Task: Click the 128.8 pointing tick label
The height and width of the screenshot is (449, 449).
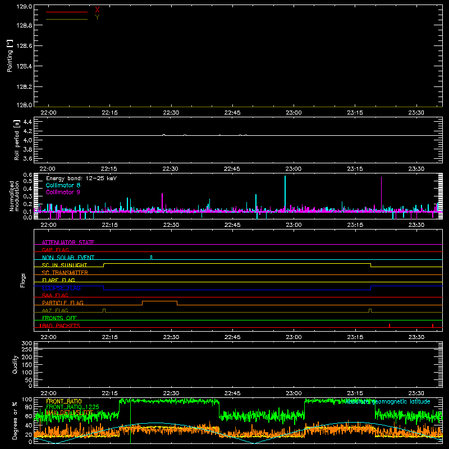Action: (24, 25)
